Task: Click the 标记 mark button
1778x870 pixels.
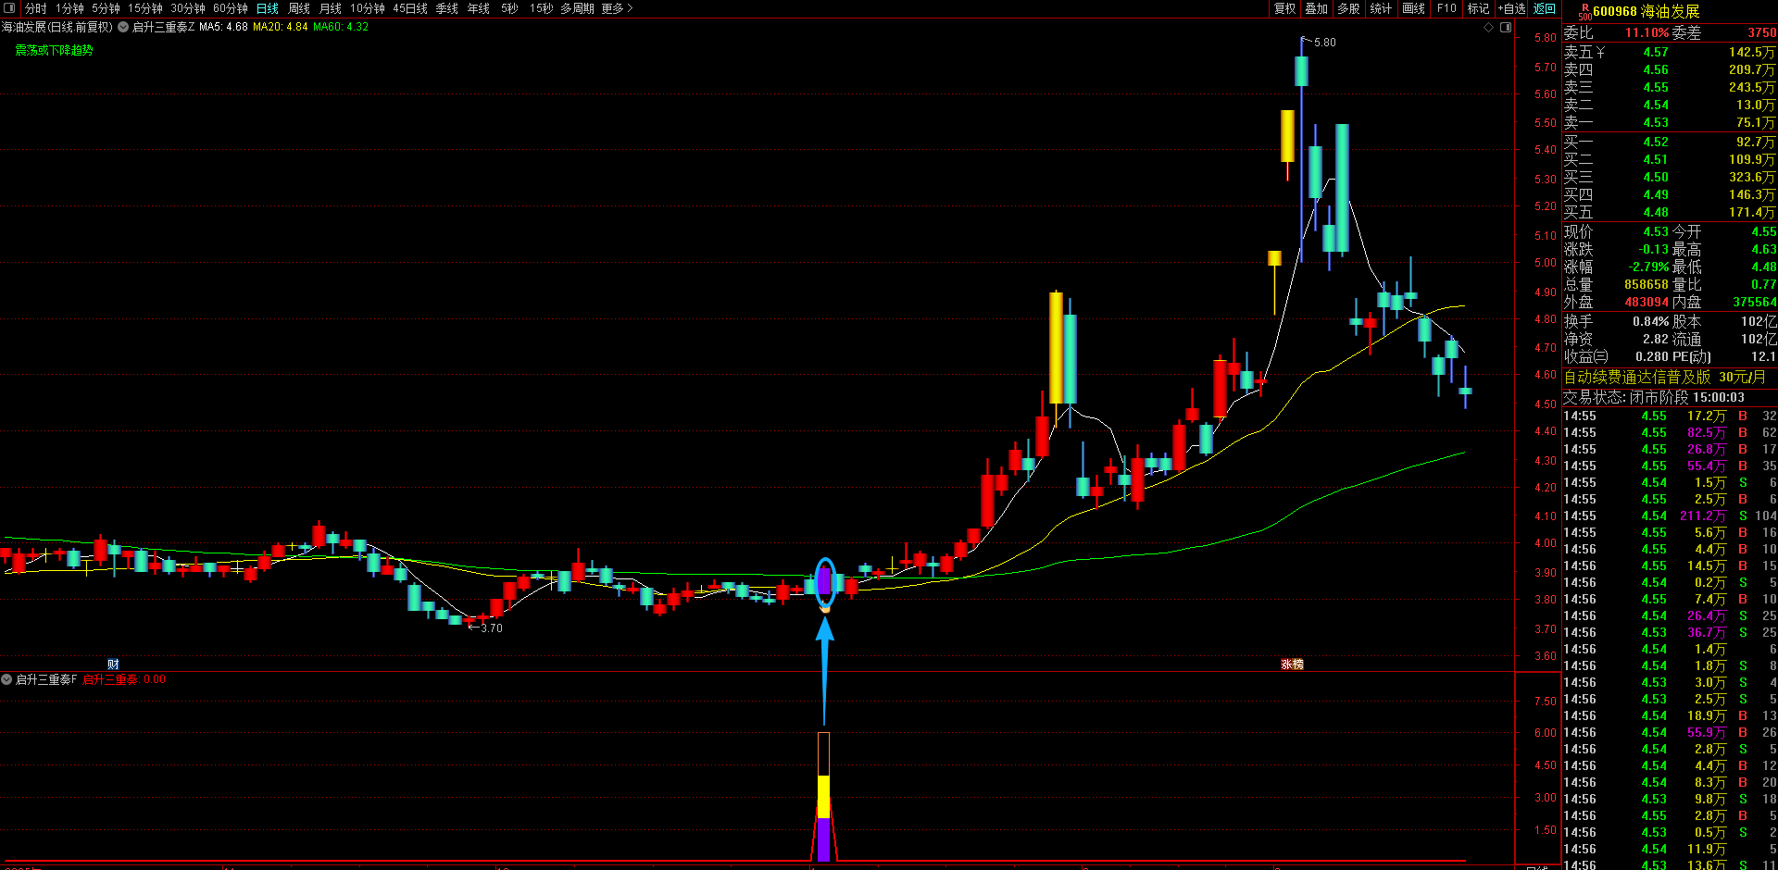Action: click(1478, 8)
